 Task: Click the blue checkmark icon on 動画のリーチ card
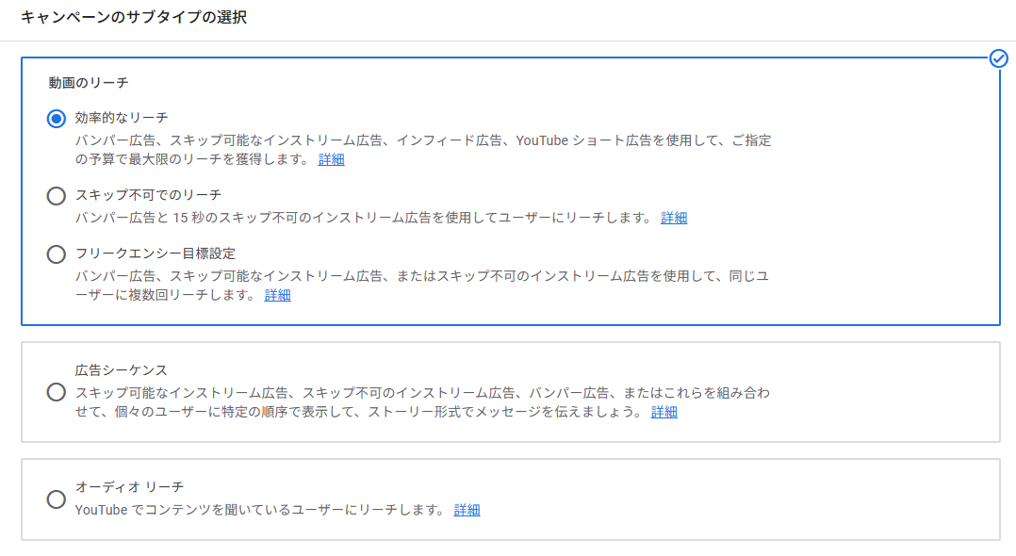(998, 58)
